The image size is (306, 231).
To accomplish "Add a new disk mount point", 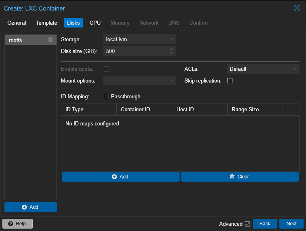I will coord(31,207).
